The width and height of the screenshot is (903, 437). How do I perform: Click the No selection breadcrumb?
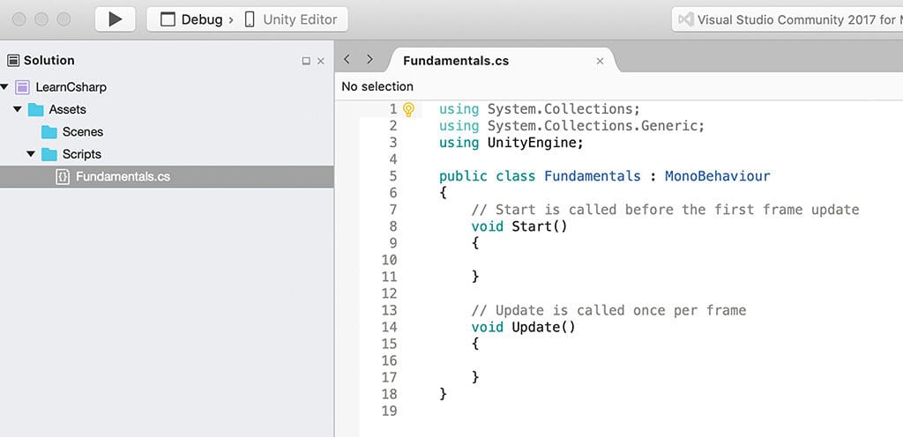point(377,86)
